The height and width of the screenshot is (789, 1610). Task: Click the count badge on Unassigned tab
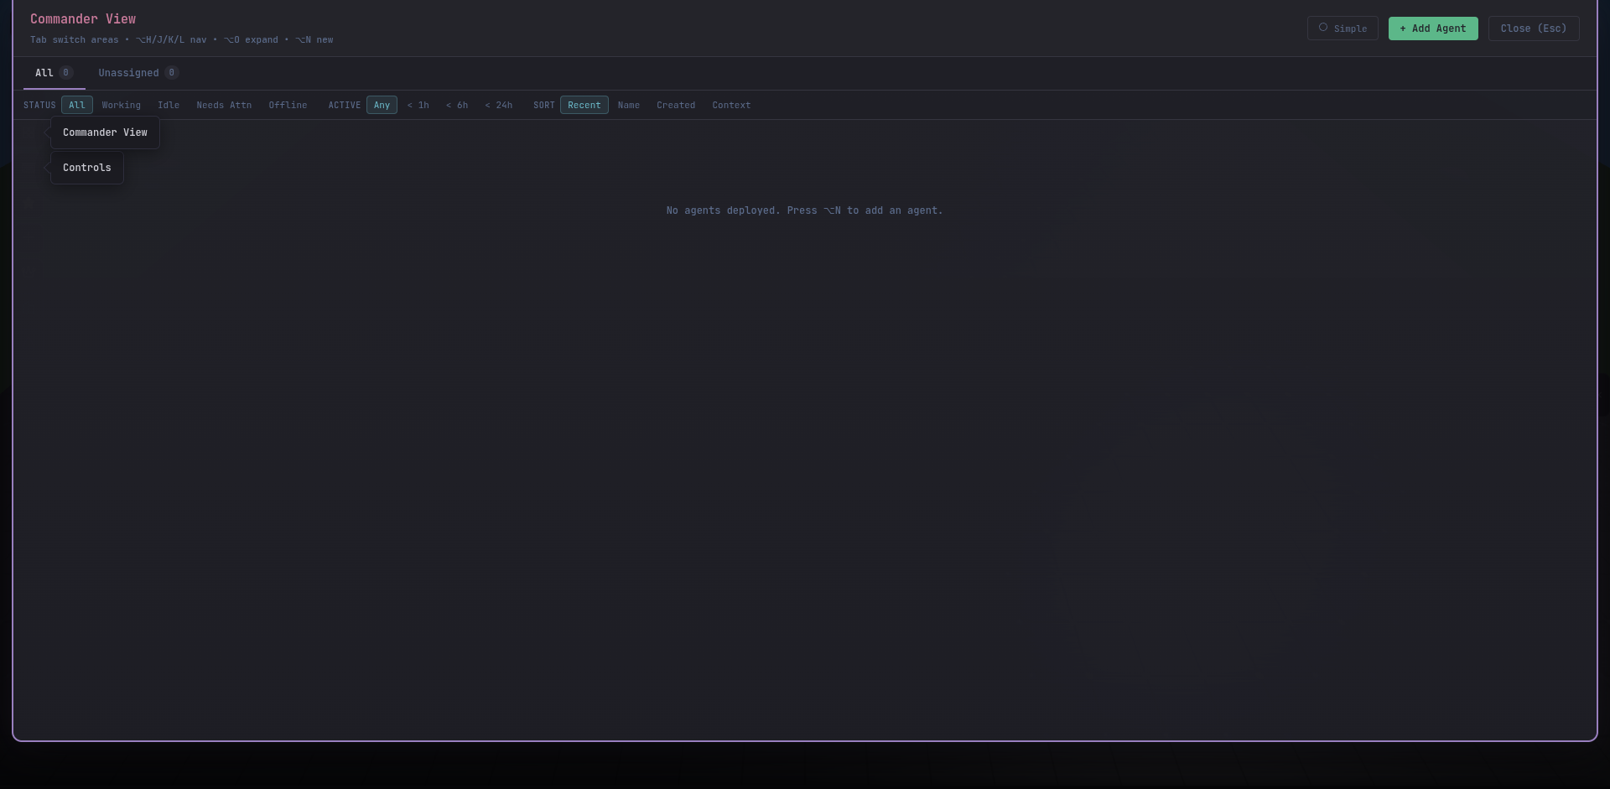pyautogui.click(x=172, y=73)
